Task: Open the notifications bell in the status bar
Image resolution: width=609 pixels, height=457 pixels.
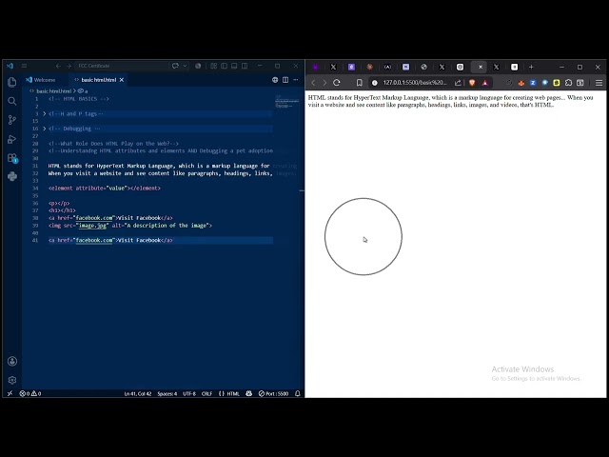Action: [x=298, y=393]
